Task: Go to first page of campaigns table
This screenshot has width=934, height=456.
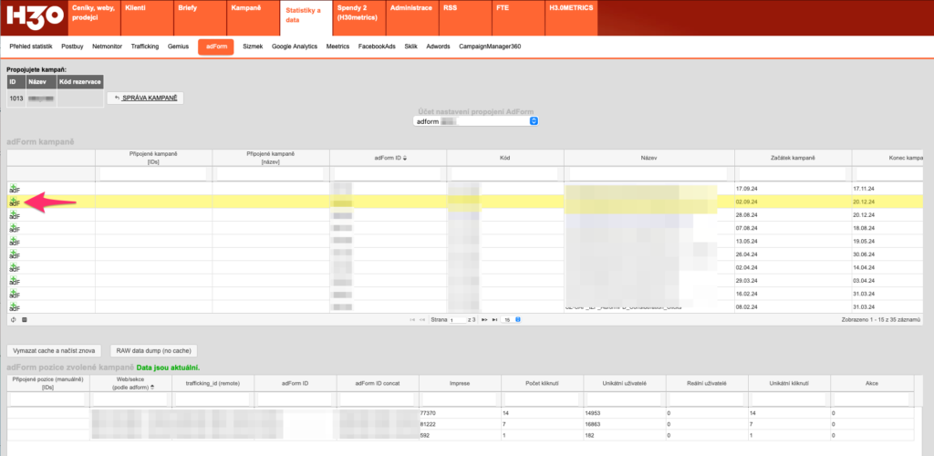Action: pyautogui.click(x=413, y=320)
